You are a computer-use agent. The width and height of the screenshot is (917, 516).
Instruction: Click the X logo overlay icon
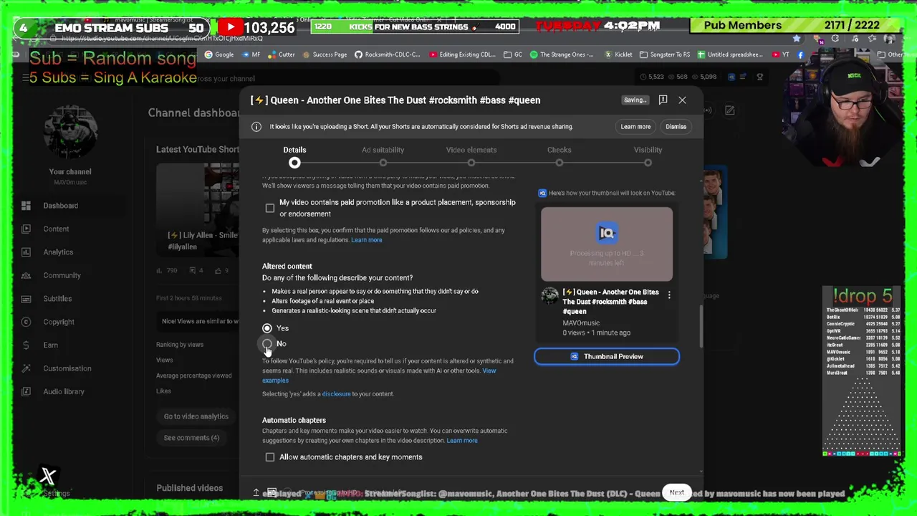[48, 476]
